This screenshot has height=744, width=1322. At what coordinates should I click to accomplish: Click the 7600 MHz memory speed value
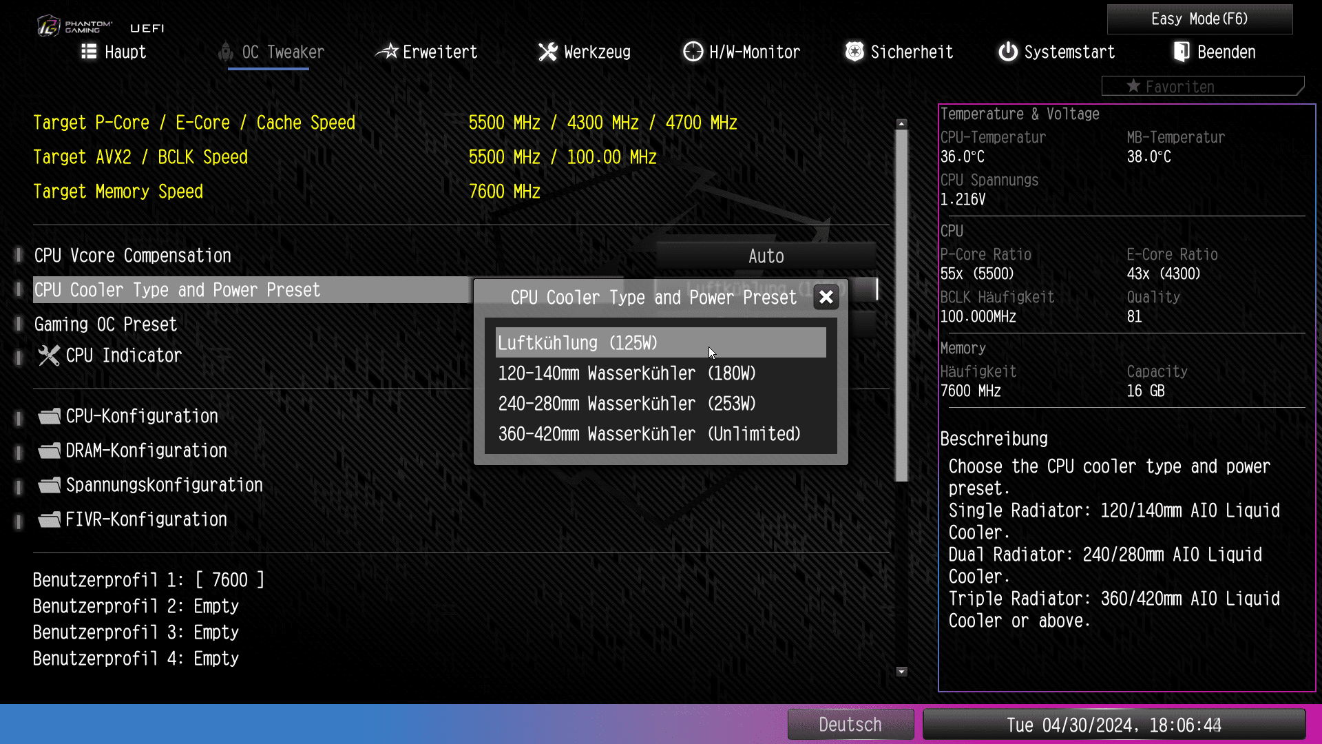click(x=504, y=192)
